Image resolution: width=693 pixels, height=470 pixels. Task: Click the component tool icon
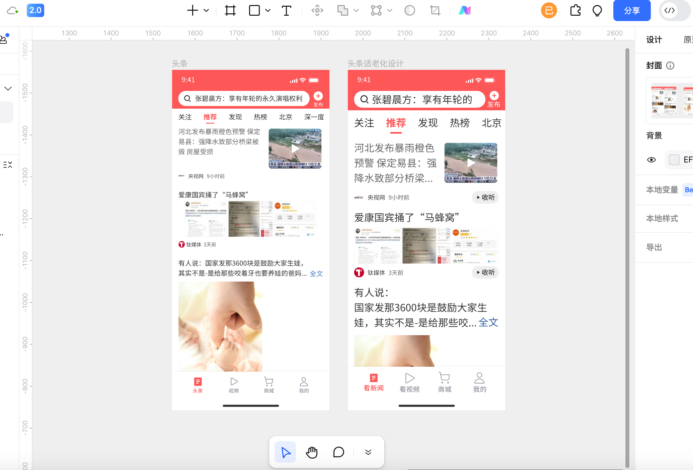pos(317,10)
